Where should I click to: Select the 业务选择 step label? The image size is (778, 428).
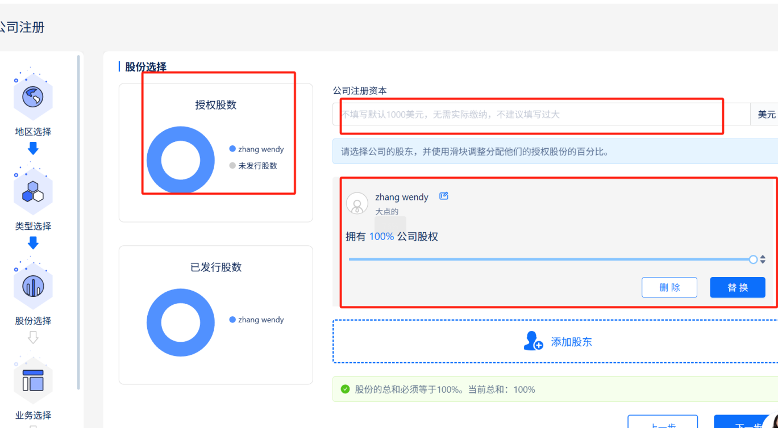click(x=33, y=415)
